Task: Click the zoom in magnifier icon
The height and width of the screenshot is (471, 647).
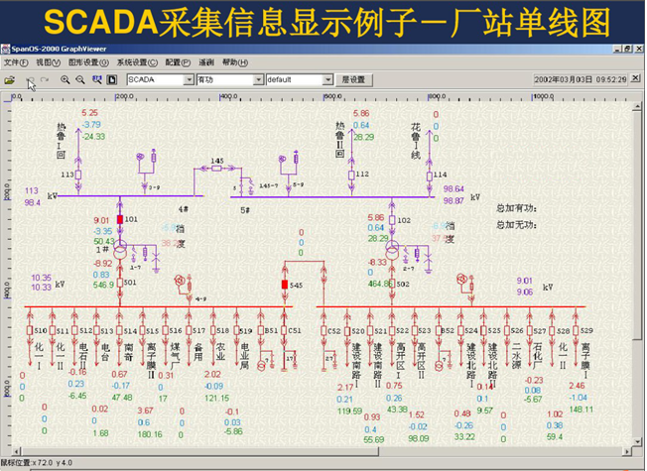Action: click(65, 79)
